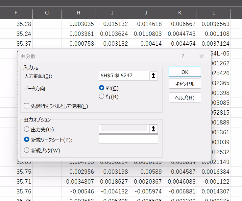
Task: Open help with ヘルプ(H) button
Action: pyautogui.click(x=184, y=98)
